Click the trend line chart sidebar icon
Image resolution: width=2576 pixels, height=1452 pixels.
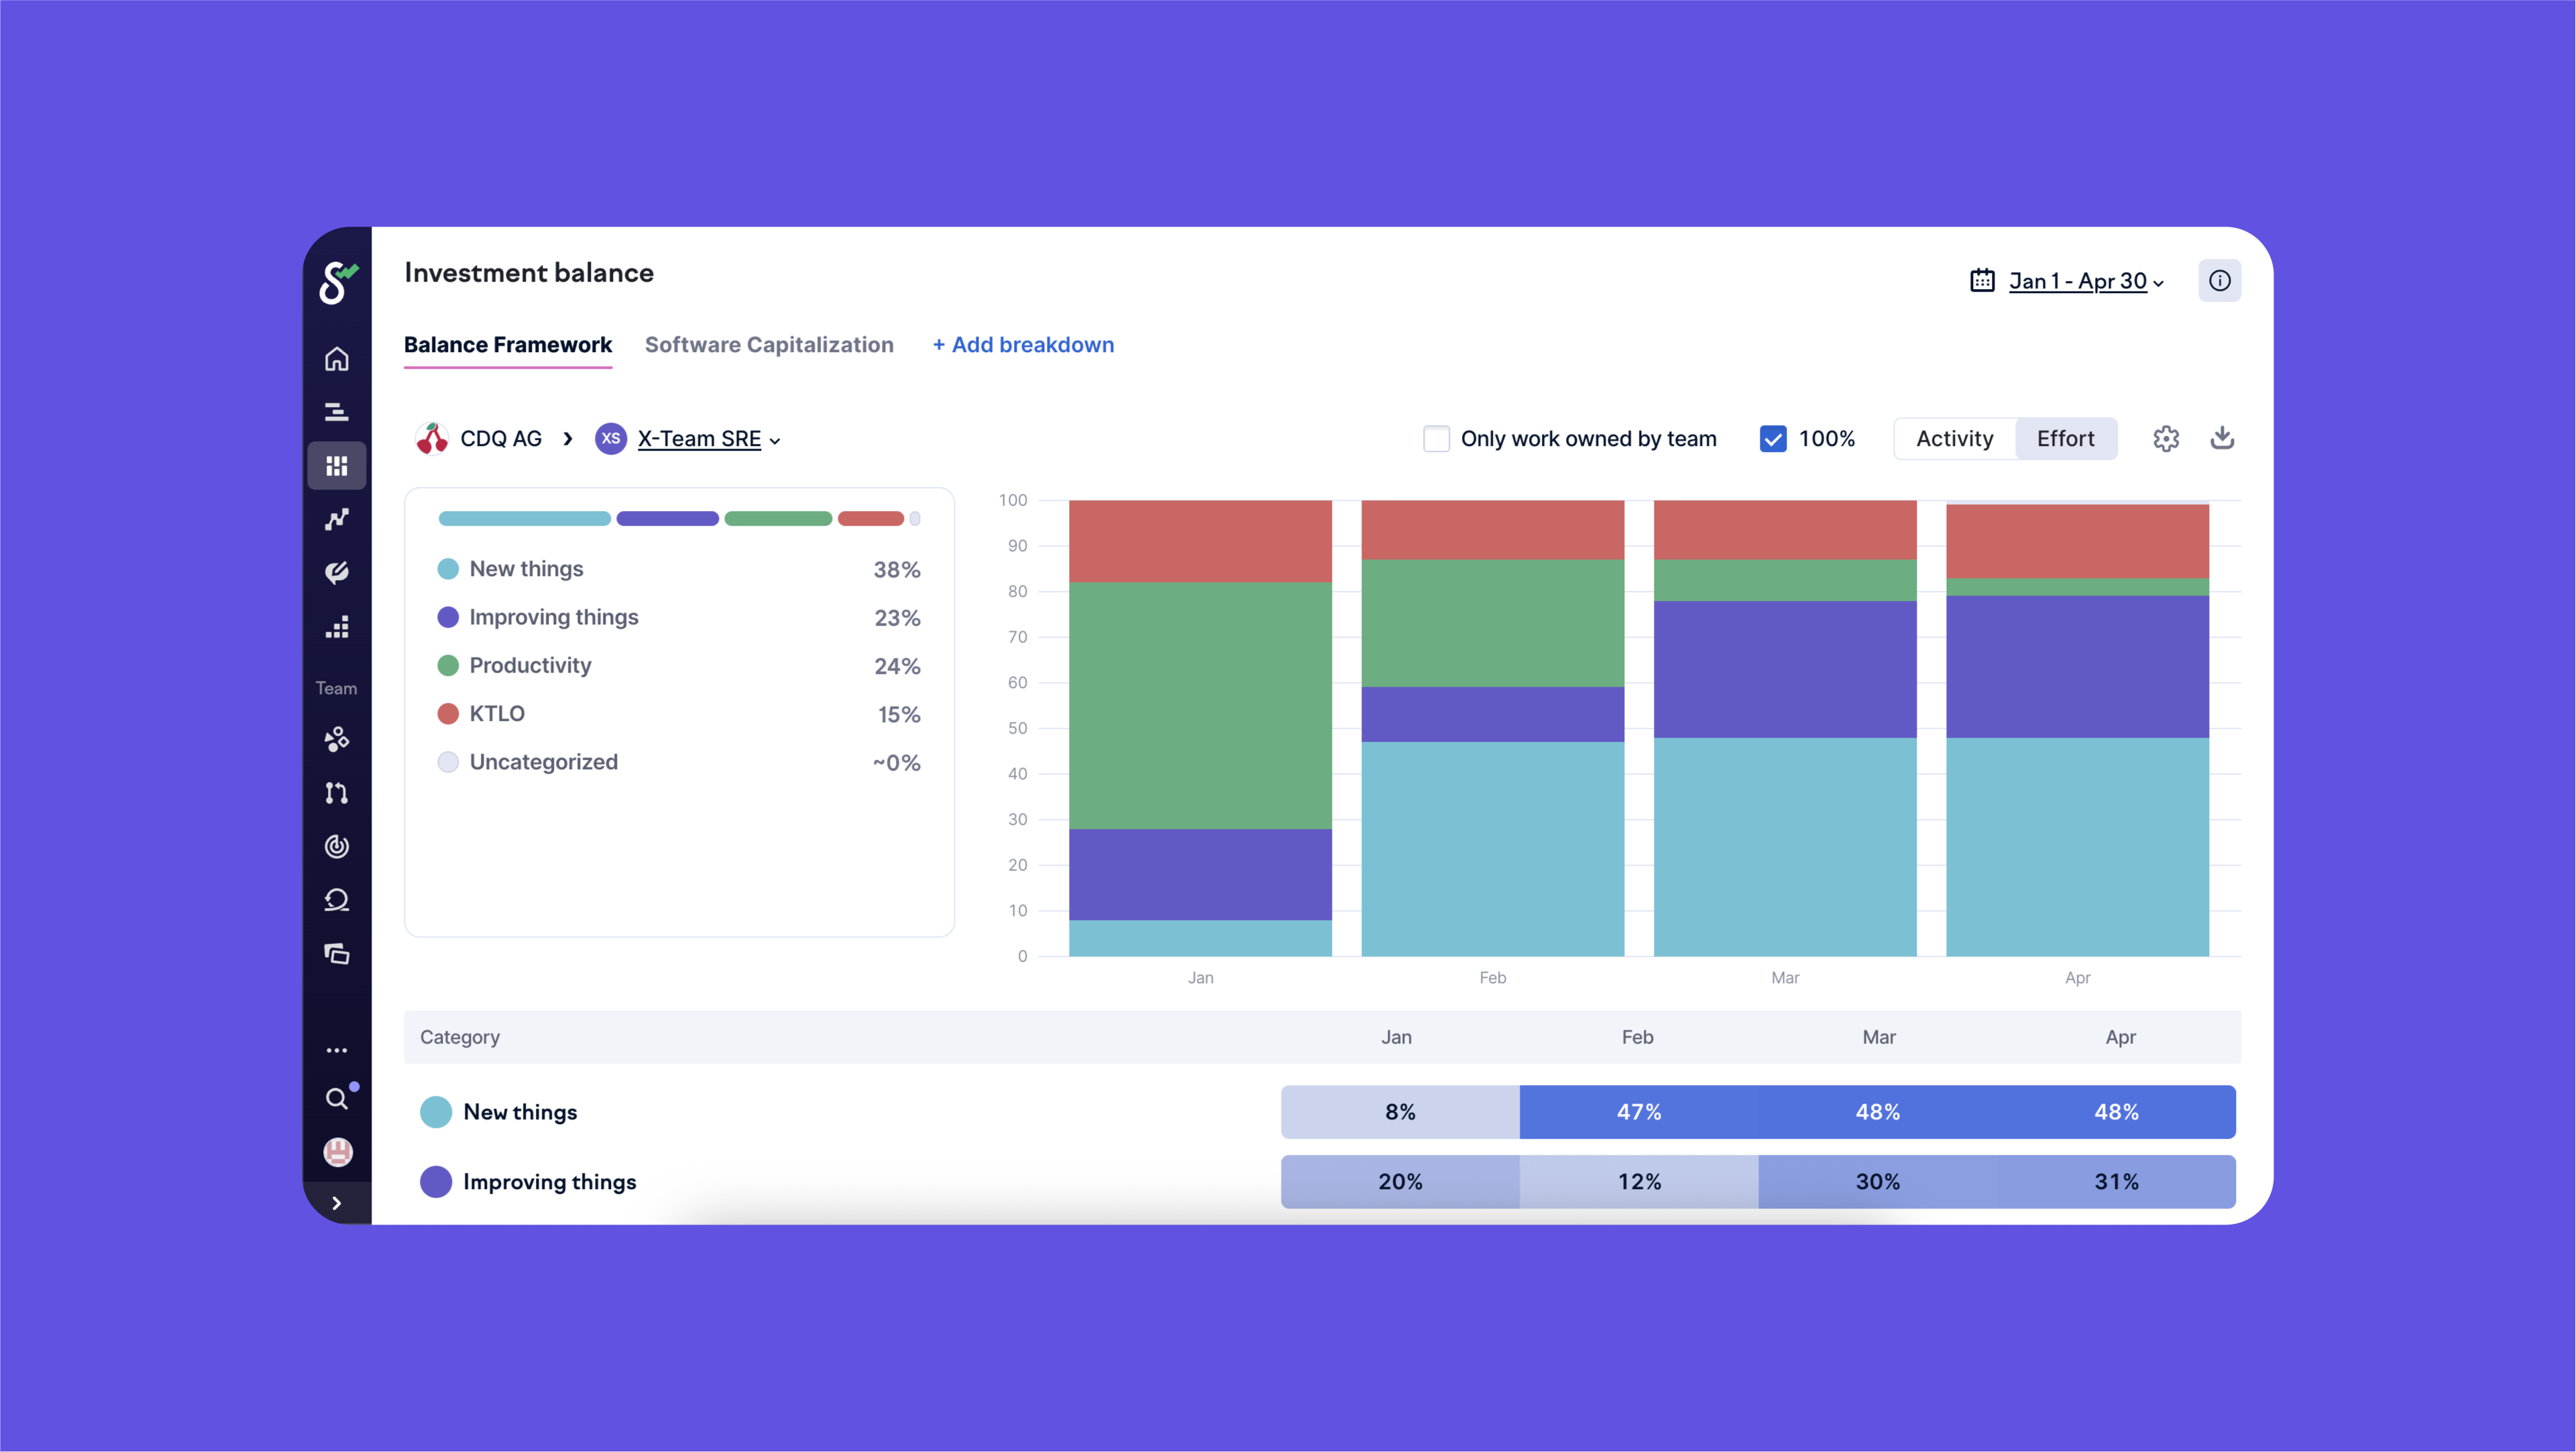click(336, 519)
